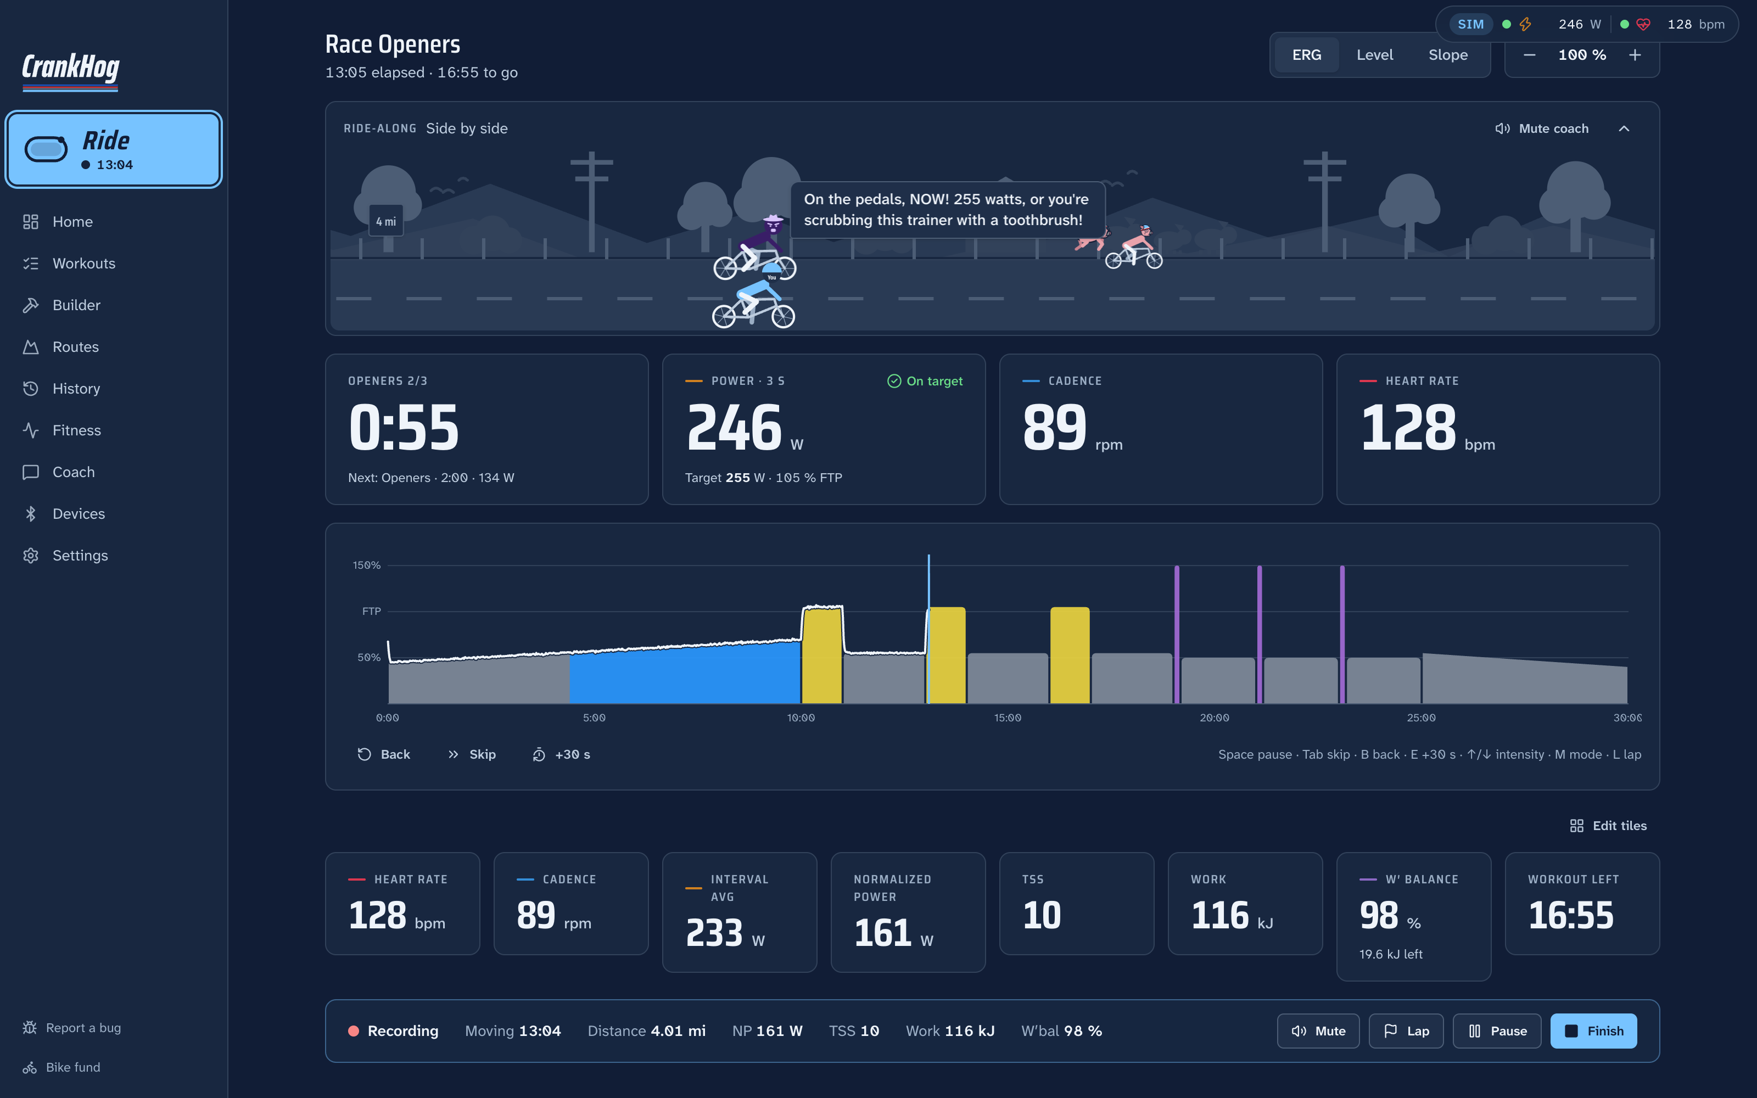Click the Openers 2/3 countdown tile

[487, 429]
